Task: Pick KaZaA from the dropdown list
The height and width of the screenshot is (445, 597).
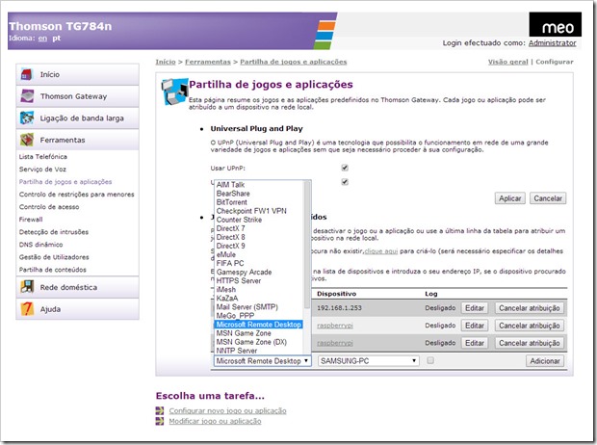Action: pyautogui.click(x=227, y=299)
